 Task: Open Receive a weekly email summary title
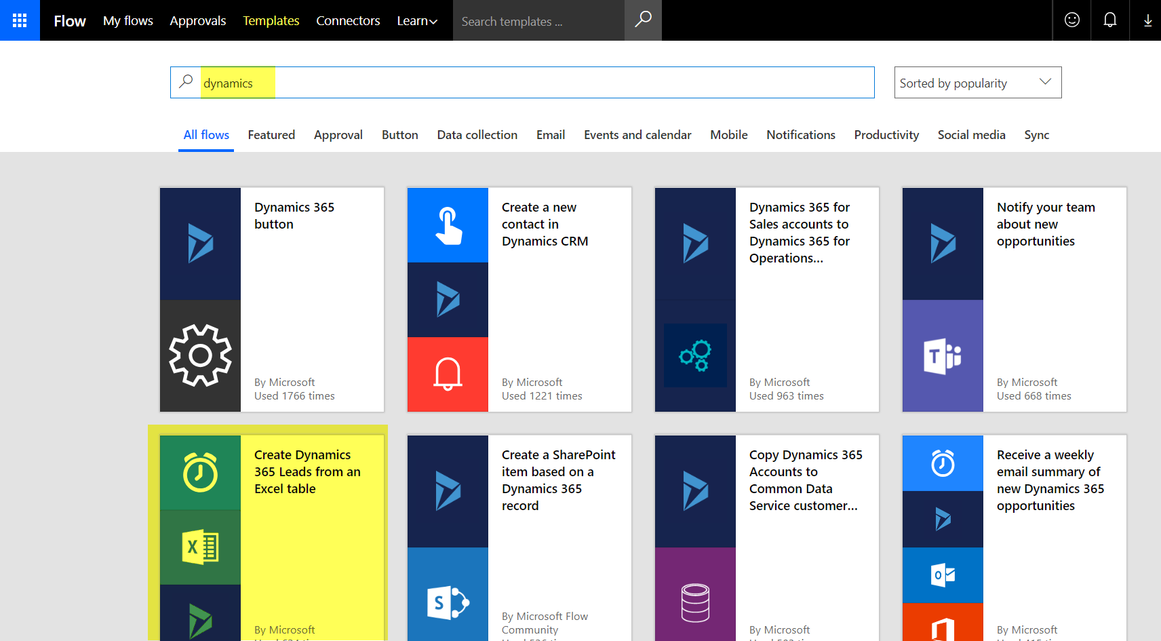pos(1050,480)
